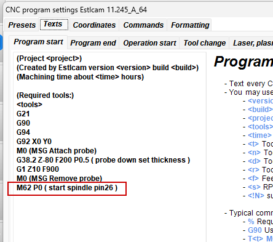This screenshot has width=273, height=242.
Task: Select the Texts tab
Action: (x=54, y=24)
